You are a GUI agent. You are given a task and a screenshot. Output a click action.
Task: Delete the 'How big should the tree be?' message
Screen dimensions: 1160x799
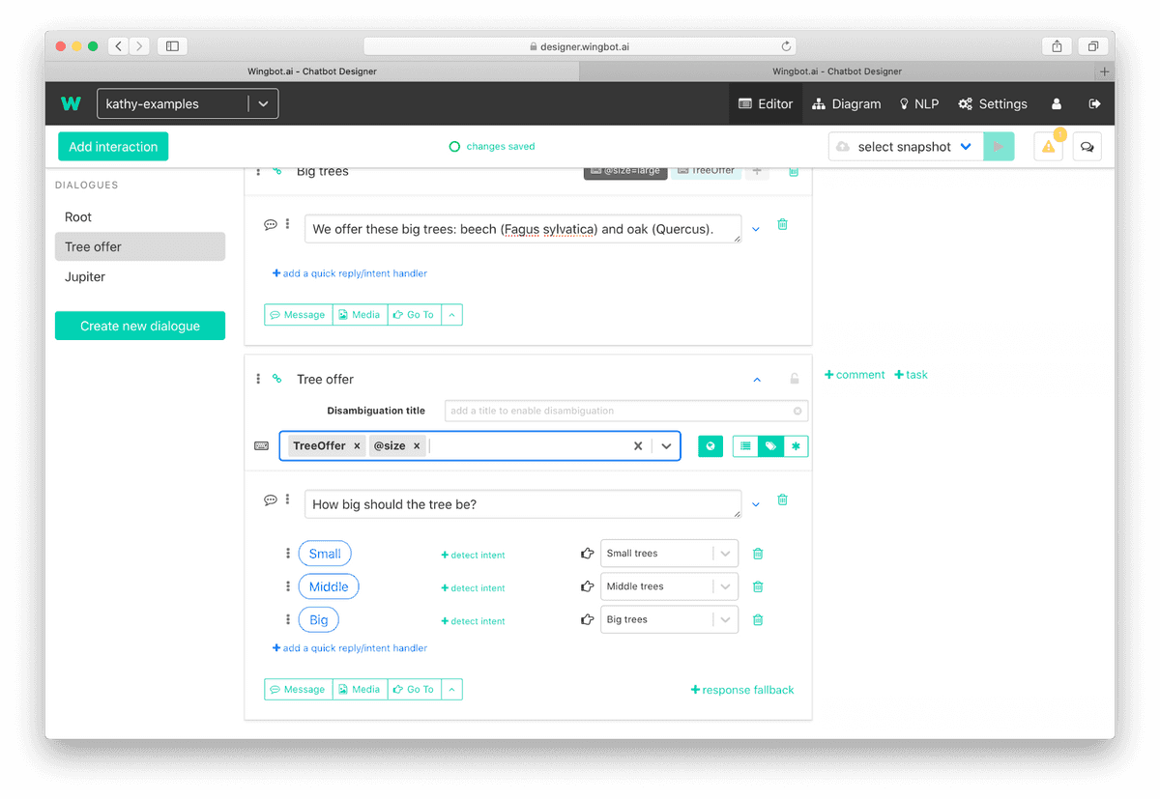[782, 500]
